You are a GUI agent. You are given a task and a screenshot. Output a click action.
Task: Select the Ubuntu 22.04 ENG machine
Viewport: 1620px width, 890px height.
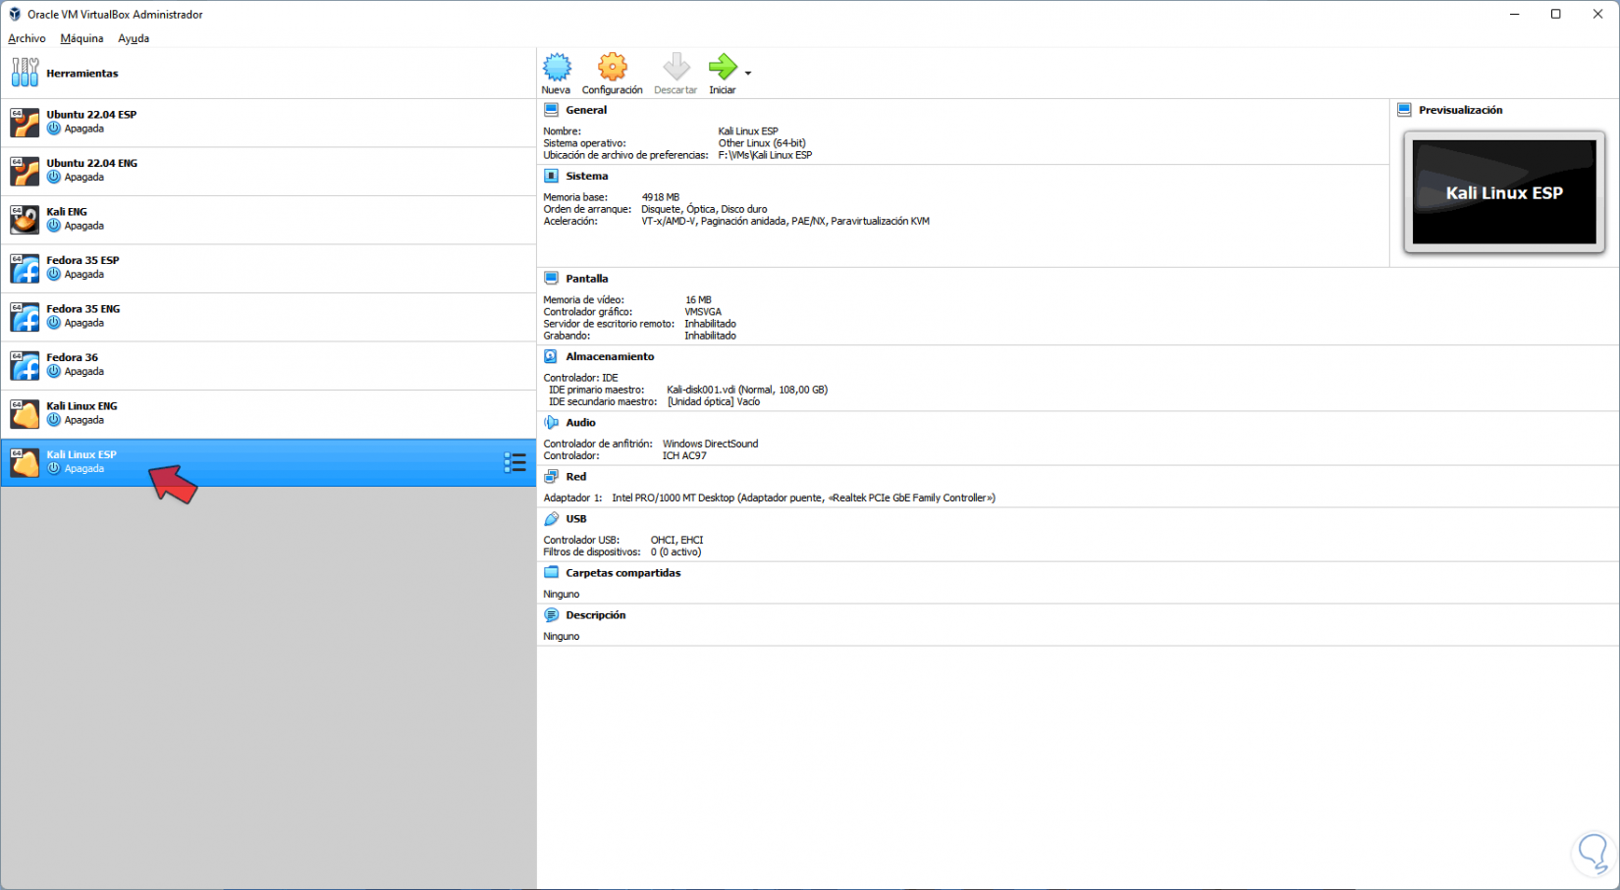[x=268, y=172]
